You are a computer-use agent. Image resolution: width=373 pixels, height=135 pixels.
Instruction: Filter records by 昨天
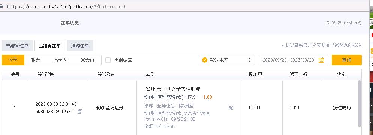(35, 60)
